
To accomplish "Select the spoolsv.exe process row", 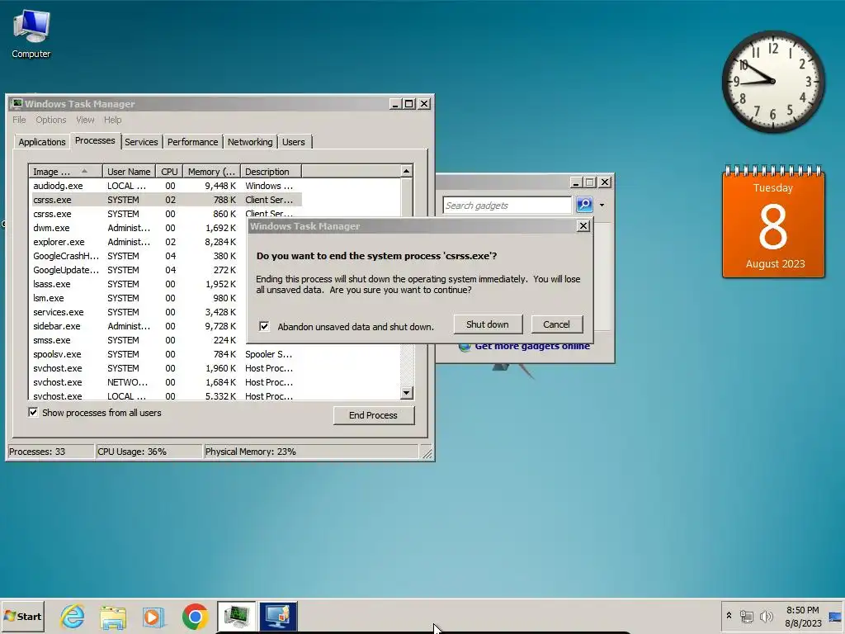I will pos(166,354).
